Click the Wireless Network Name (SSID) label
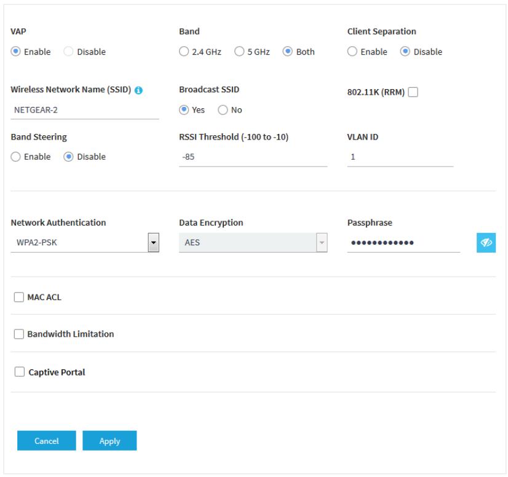508x477 pixels. pyautogui.click(x=71, y=89)
